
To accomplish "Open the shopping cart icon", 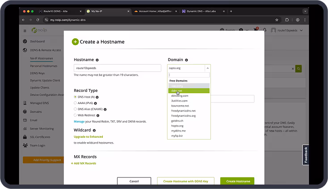I will [x=256, y=30].
